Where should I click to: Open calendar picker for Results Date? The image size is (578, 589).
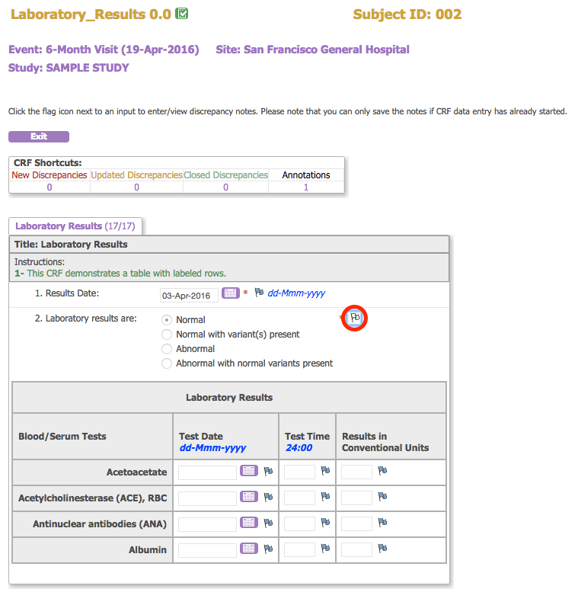click(x=230, y=293)
